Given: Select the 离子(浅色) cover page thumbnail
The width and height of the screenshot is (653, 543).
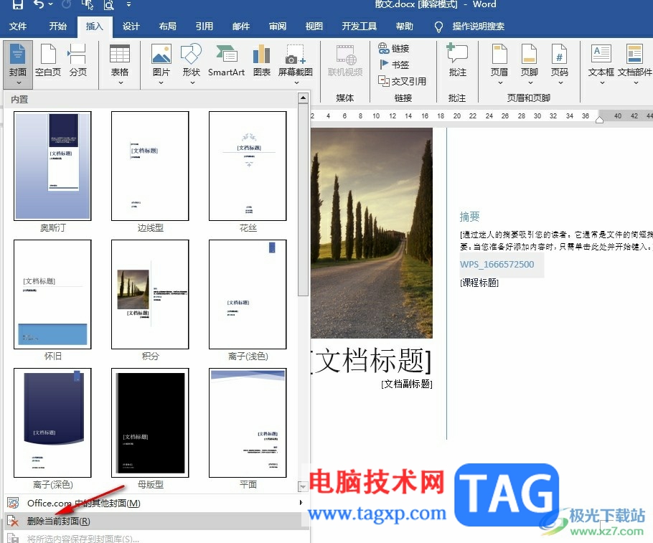Looking at the screenshot, I should coord(248,294).
